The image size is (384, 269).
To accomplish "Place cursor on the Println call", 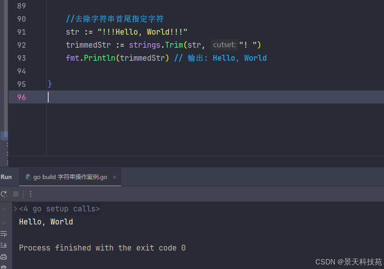I will click(x=99, y=58).
